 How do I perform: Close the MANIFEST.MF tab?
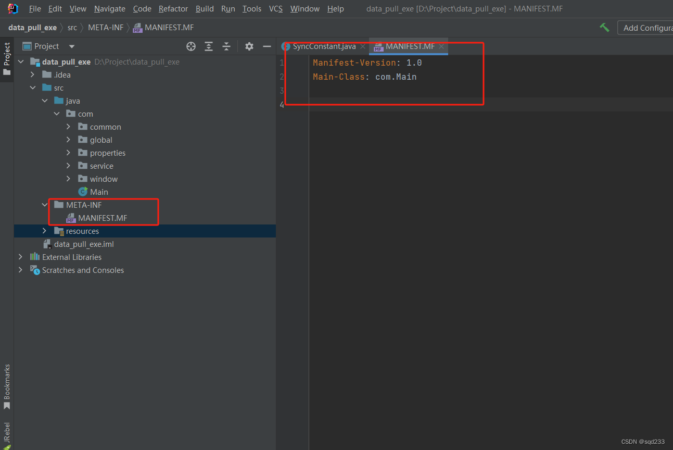pos(441,46)
